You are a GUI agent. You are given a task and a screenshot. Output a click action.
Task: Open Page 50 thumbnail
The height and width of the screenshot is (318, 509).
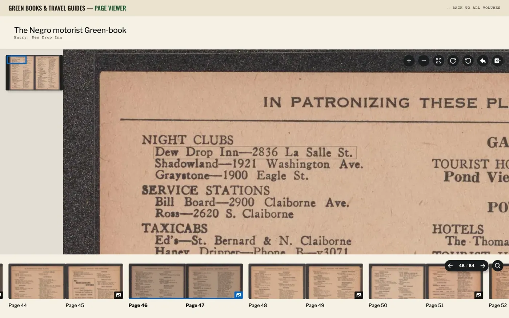click(397, 281)
